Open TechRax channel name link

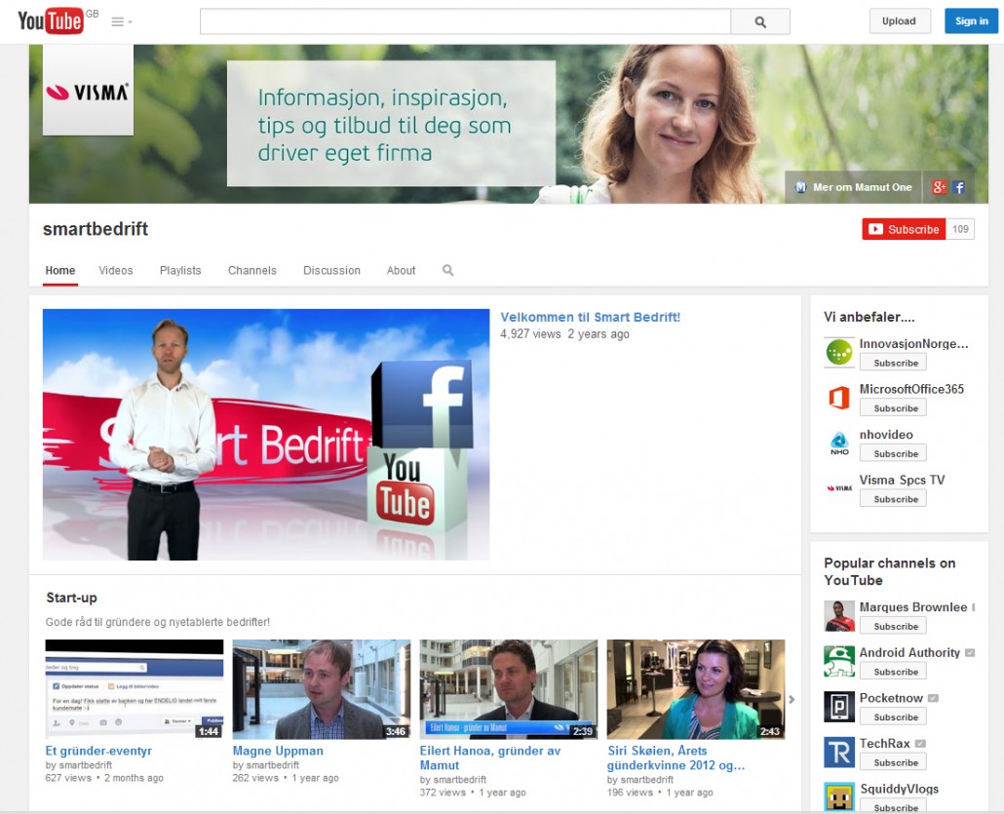point(885,744)
